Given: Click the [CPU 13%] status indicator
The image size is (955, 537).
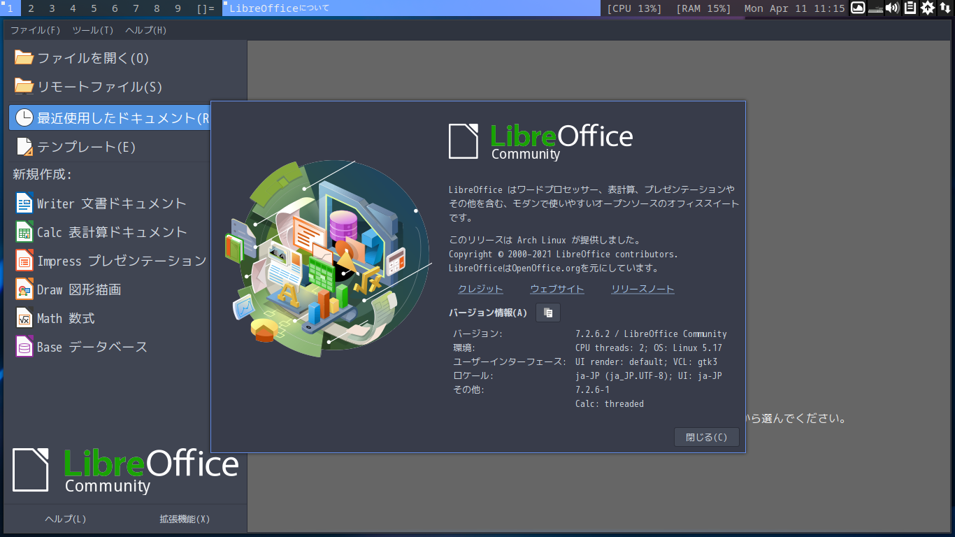Looking at the screenshot, I should pos(634,8).
